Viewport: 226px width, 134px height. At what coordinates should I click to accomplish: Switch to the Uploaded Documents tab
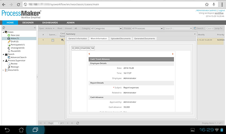point(121,38)
